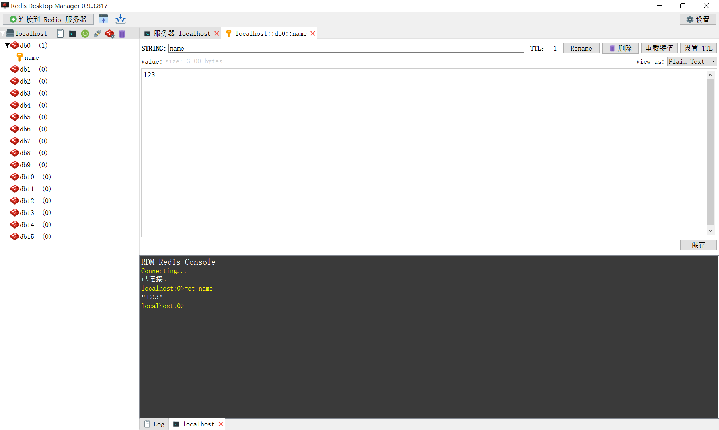The width and height of the screenshot is (719, 430).
Task: Open 设置 settings button
Action: click(698, 19)
